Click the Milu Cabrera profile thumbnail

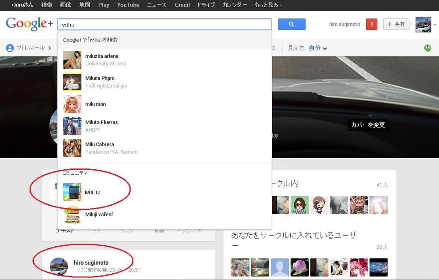pyautogui.click(x=72, y=148)
